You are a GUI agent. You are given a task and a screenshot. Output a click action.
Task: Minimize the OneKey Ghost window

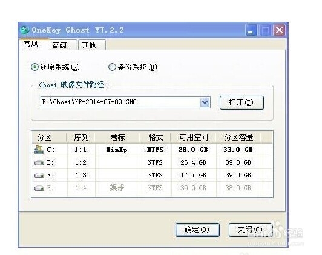(x=251, y=30)
